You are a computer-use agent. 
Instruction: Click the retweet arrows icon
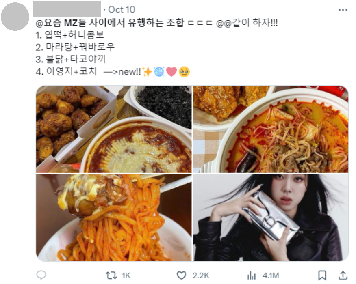(x=111, y=275)
